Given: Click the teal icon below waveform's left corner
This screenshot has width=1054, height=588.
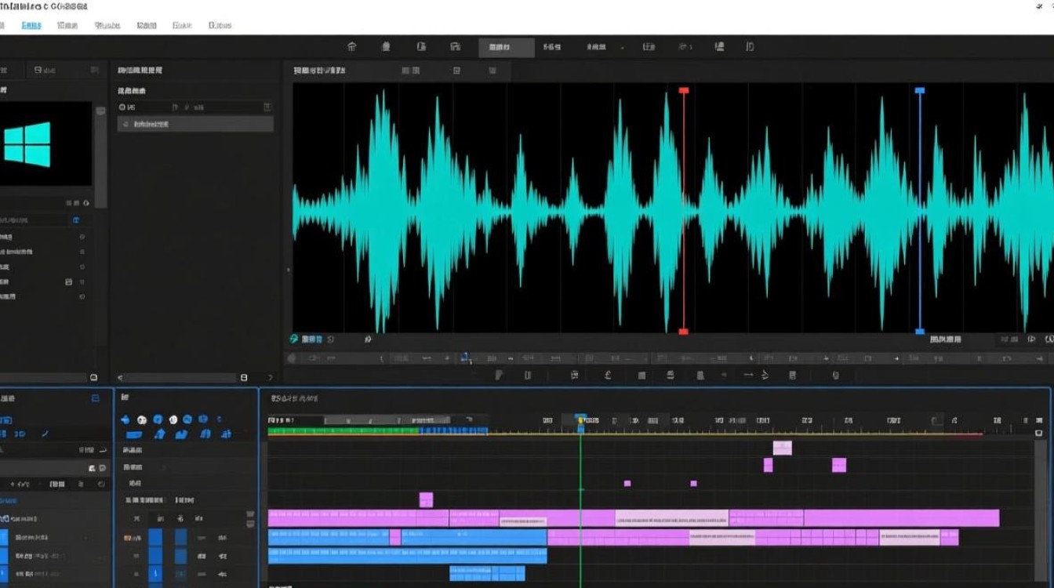Looking at the screenshot, I should tap(294, 339).
